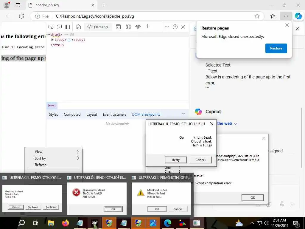Viewport: 305px width, 229px height.
Task: Select the preview with yellow warning icon
Action: coord(161,198)
